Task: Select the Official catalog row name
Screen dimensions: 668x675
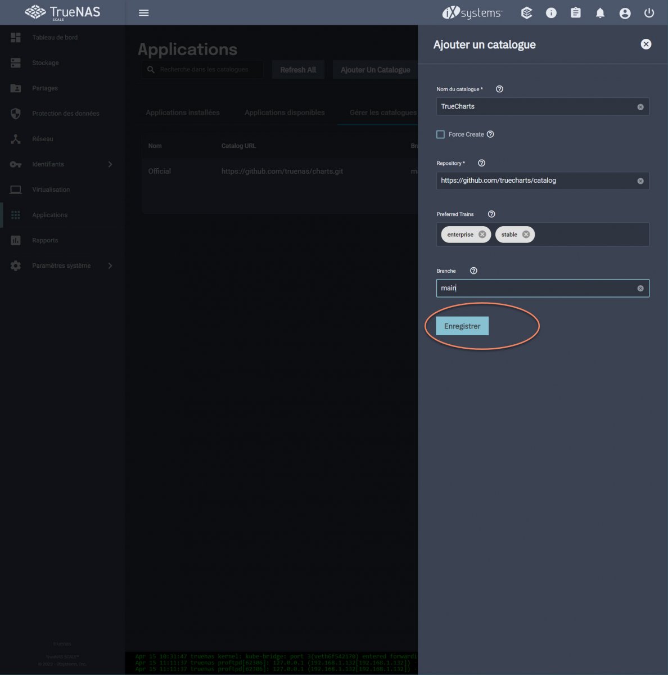Action: point(160,171)
